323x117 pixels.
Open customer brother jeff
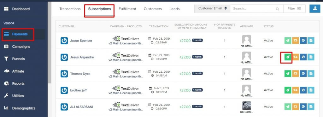[x=79, y=90]
